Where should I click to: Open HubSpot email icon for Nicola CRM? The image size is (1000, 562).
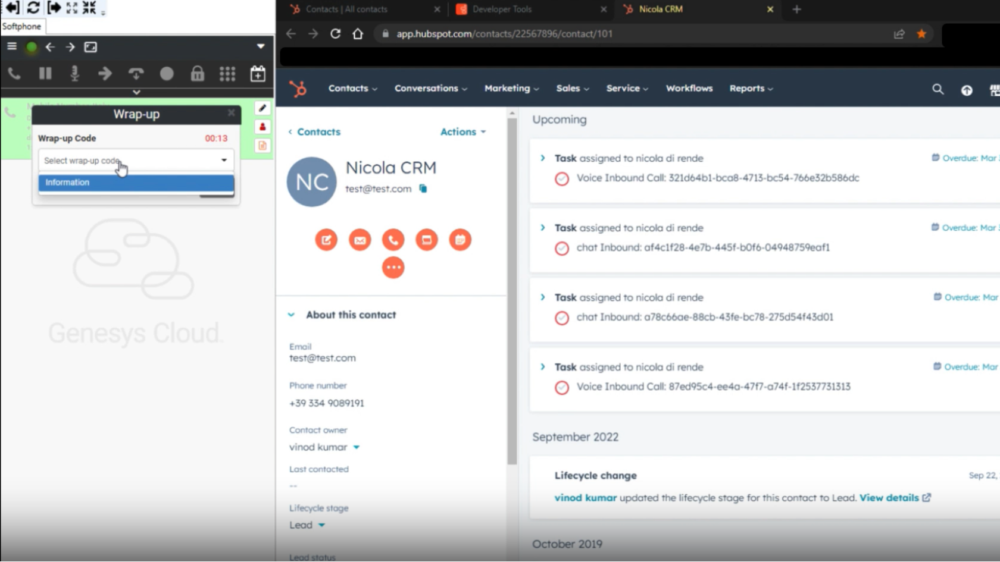[360, 240]
